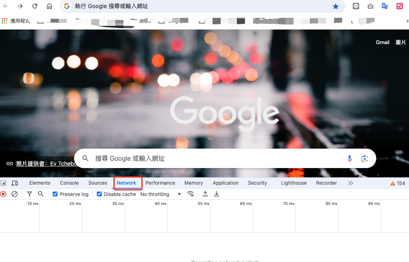This screenshot has height=262, width=409.
Task: Open the Gmail link
Action: tap(382, 42)
